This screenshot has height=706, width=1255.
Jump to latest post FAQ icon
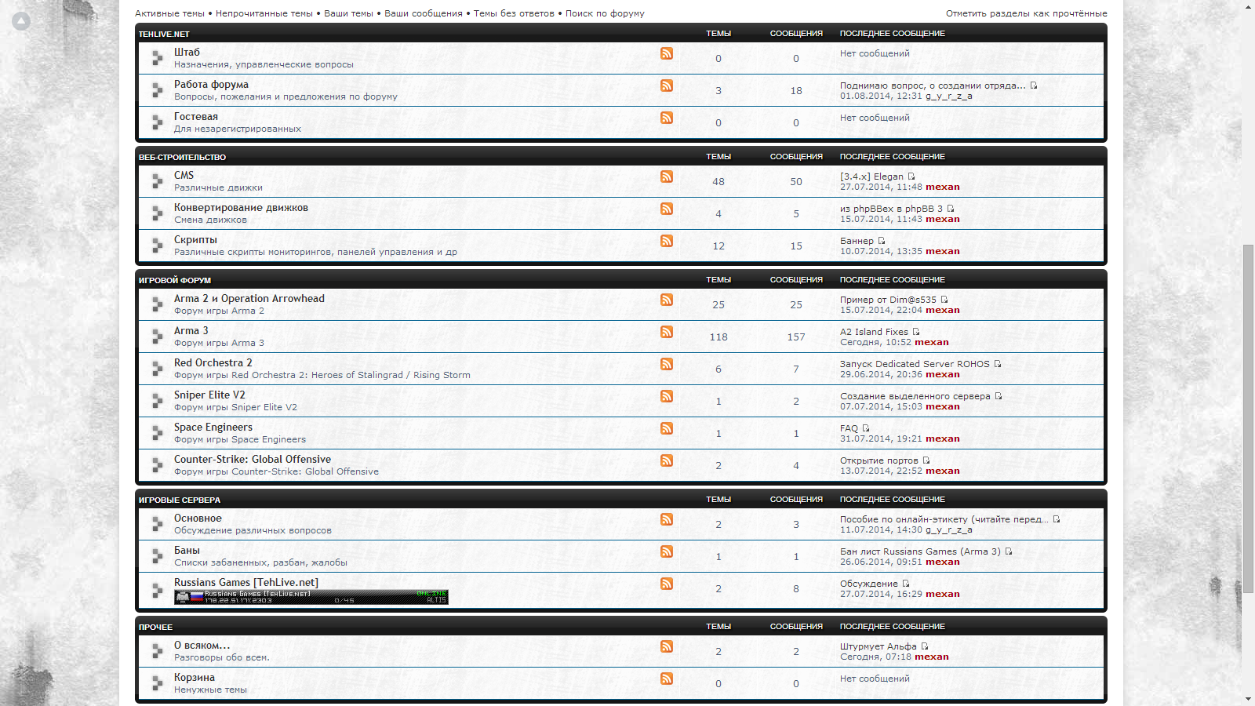point(866,428)
